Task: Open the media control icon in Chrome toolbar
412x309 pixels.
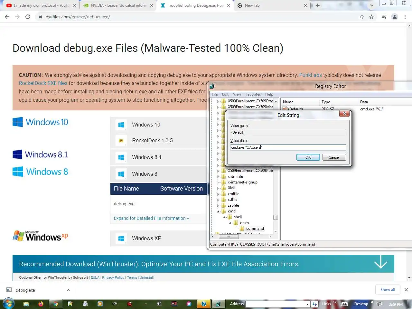Action: point(384,17)
